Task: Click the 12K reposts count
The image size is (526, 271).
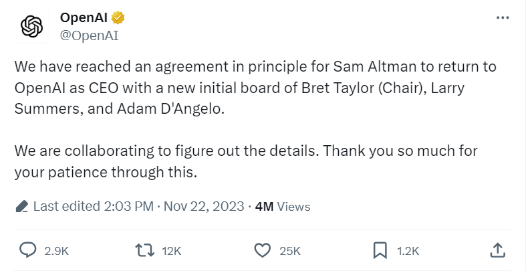Action: pyautogui.click(x=172, y=251)
